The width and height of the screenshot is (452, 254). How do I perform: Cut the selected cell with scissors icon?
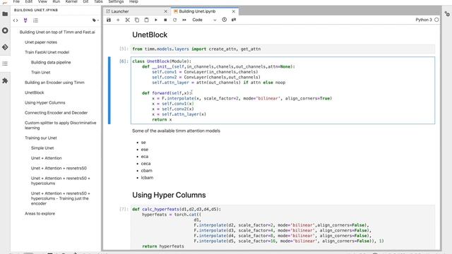pyautogui.click(x=127, y=20)
